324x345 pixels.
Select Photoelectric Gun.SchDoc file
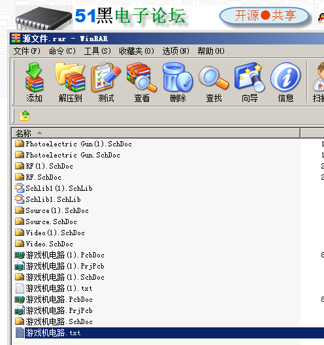[73, 155]
